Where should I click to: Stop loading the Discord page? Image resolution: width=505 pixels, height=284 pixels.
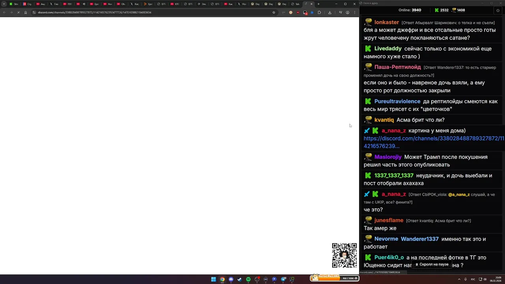click(19, 12)
